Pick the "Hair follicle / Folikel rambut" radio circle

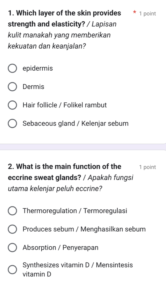[12, 106]
